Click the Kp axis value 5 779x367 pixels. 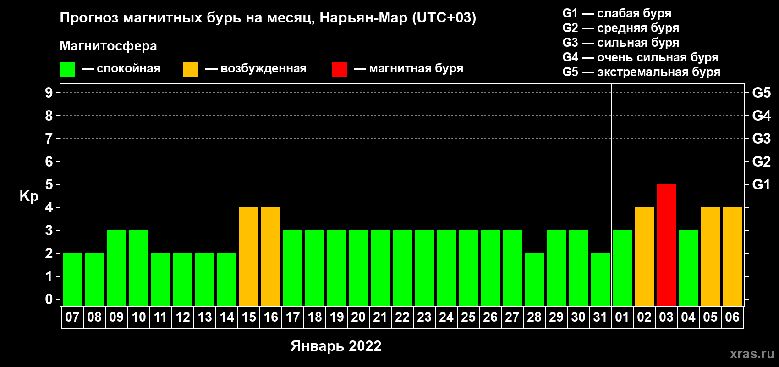click(x=49, y=184)
